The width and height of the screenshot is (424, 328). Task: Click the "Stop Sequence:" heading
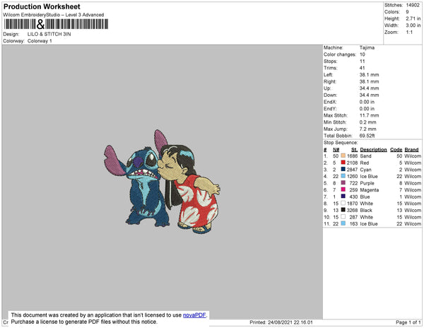(x=341, y=143)
